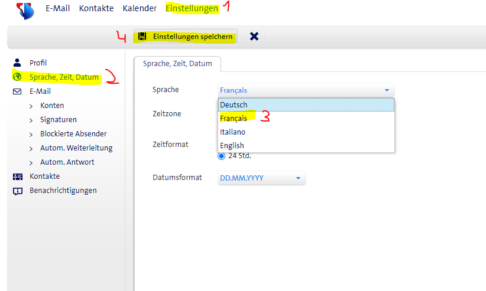The image size is (486, 291).
Task: Select the Sprache, Zeit, Datum tab
Action: tap(177, 64)
